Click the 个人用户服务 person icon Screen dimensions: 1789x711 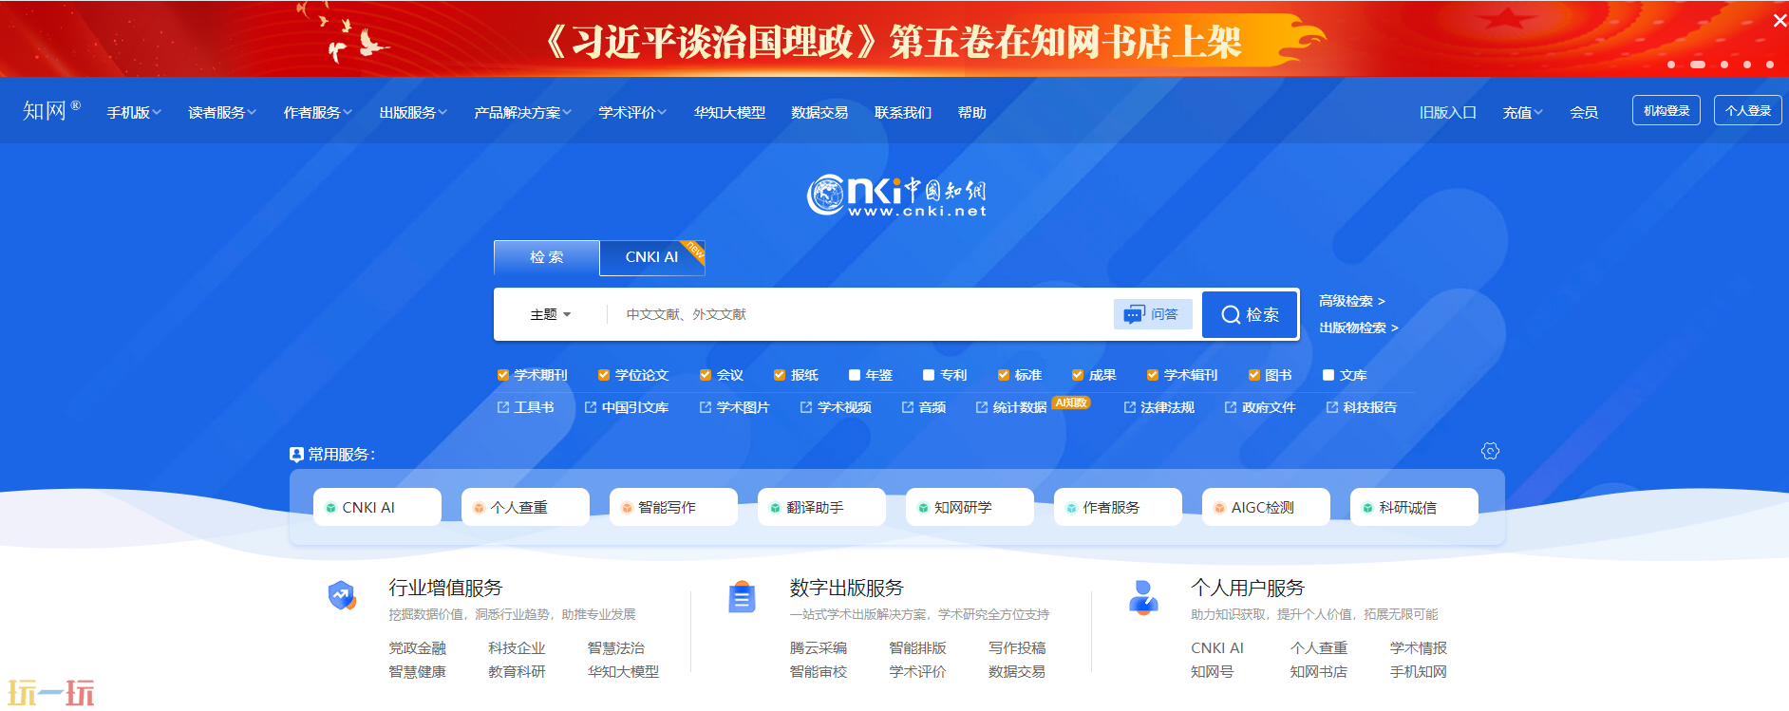[x=1143, y=597]
